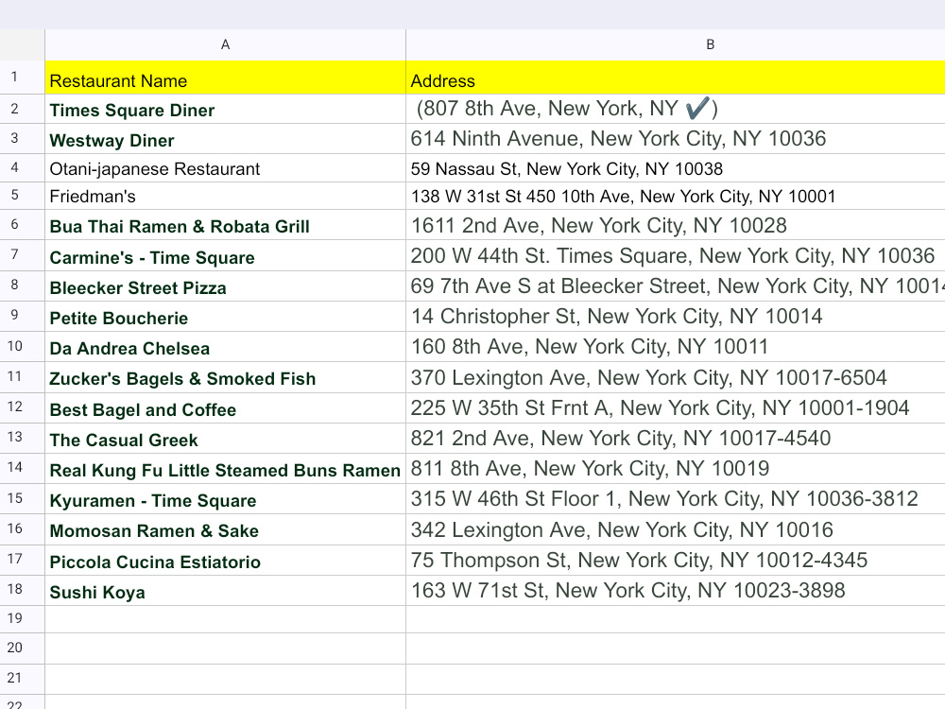Viewport: 945px width, 709px height.
Task: Select the Best Bagel and Coffee cell
Action: pyautogui.click(x=226, y=408)
